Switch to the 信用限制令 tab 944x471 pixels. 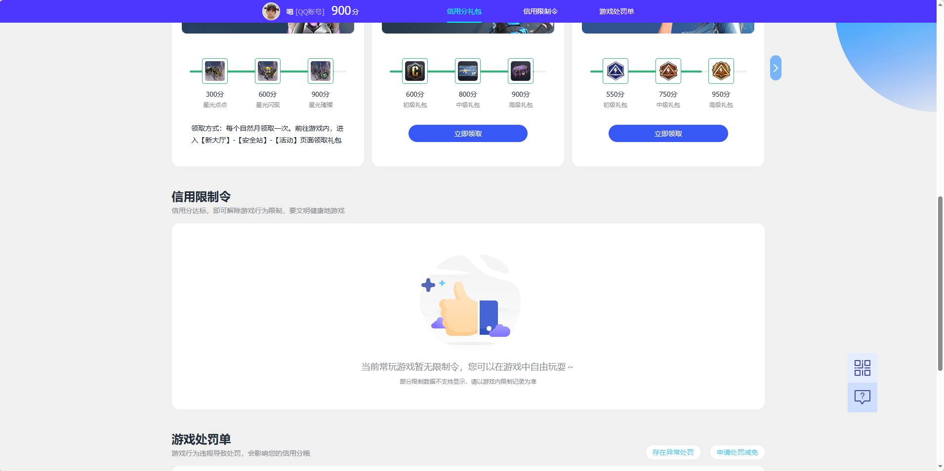(x=540, y=11)
